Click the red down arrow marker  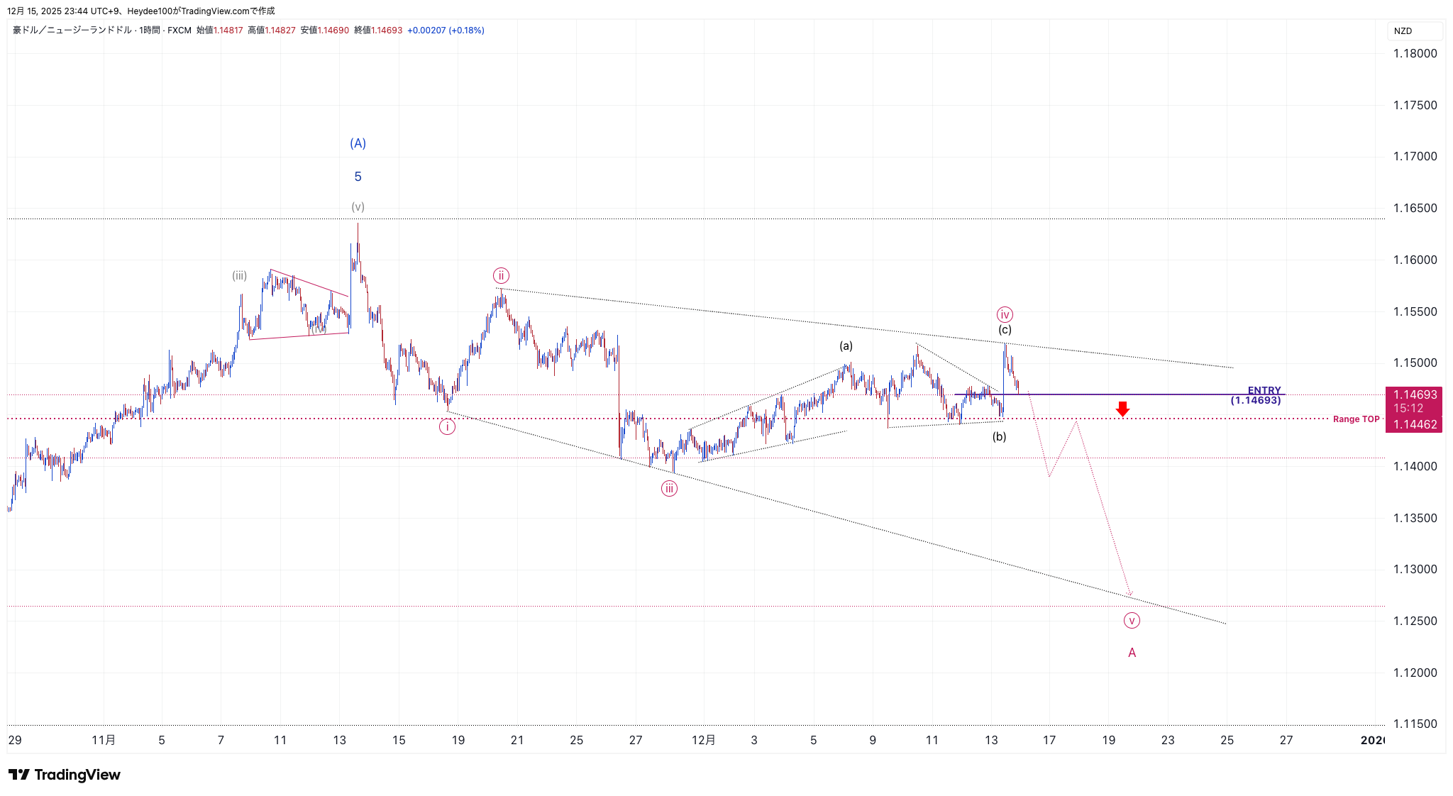coord(1122,409)
